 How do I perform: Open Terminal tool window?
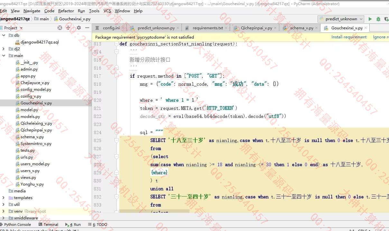click(x=48, y=225)
